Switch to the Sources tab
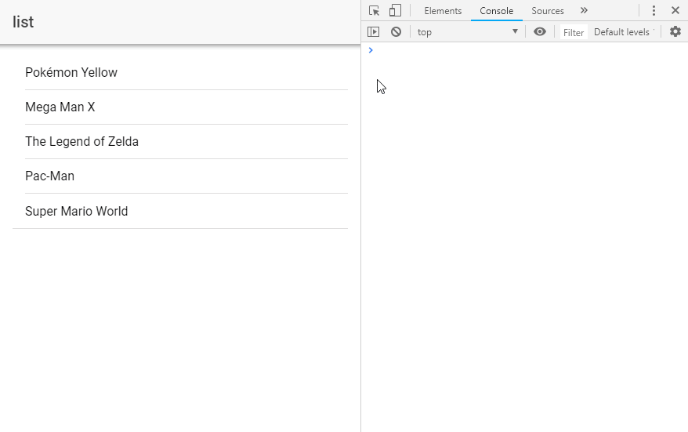The width and height of the screenshot is (688, 432). (548, 11)
